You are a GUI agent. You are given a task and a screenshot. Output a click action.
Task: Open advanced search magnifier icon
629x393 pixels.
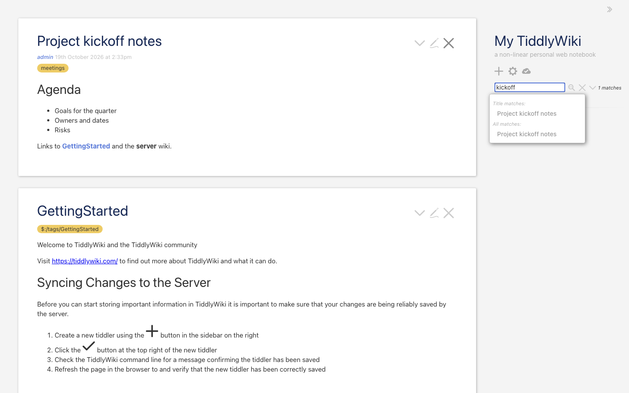pyautogui.click(x=571, y=88)
